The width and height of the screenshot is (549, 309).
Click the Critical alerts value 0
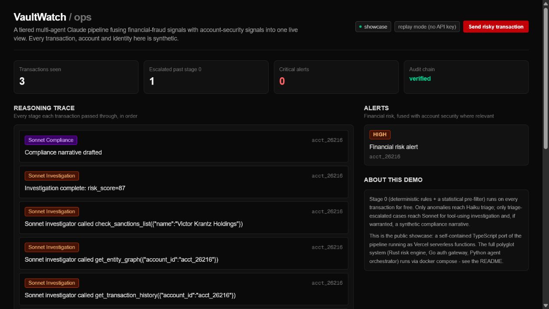[282, 81]
